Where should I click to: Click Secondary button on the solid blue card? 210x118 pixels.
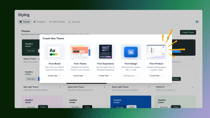tap(119, 107)
